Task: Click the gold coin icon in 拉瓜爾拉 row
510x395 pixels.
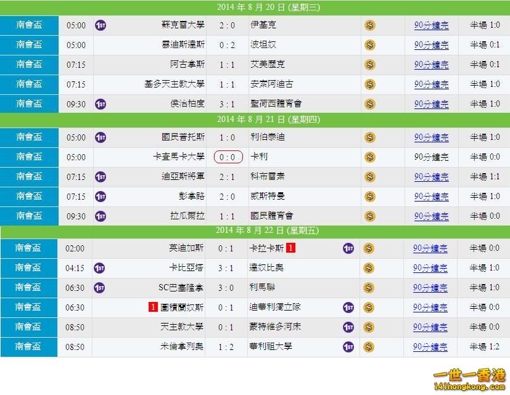Action: 370,216
